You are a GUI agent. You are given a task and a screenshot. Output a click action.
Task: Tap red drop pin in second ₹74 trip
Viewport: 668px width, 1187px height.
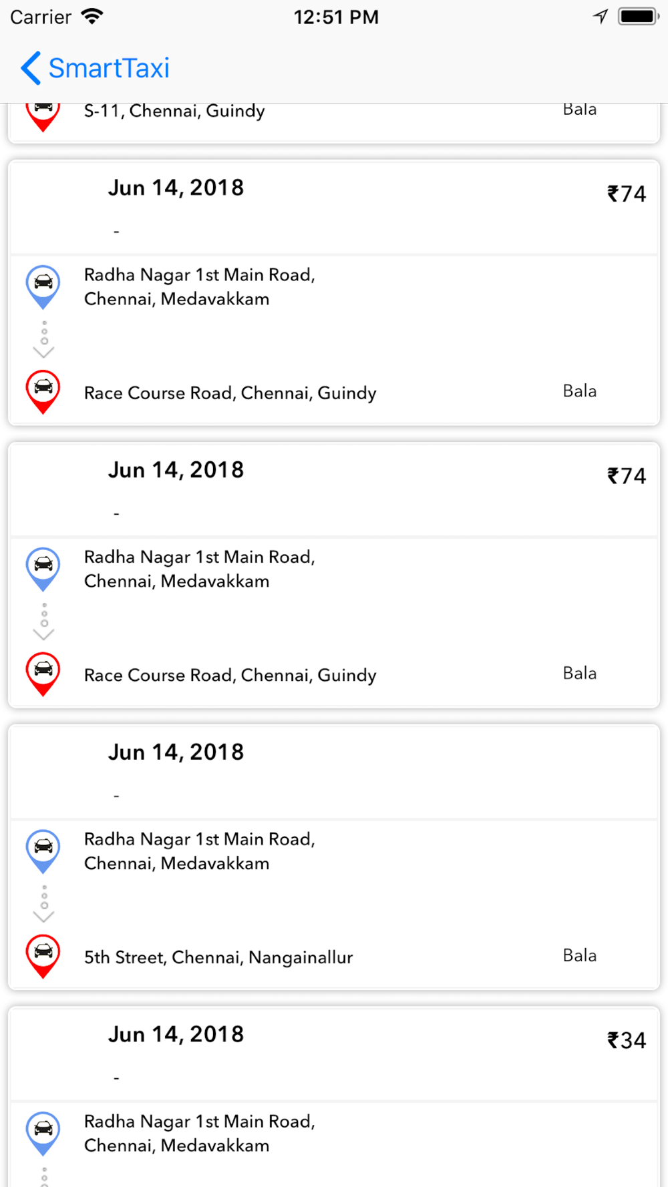[43, 674]
